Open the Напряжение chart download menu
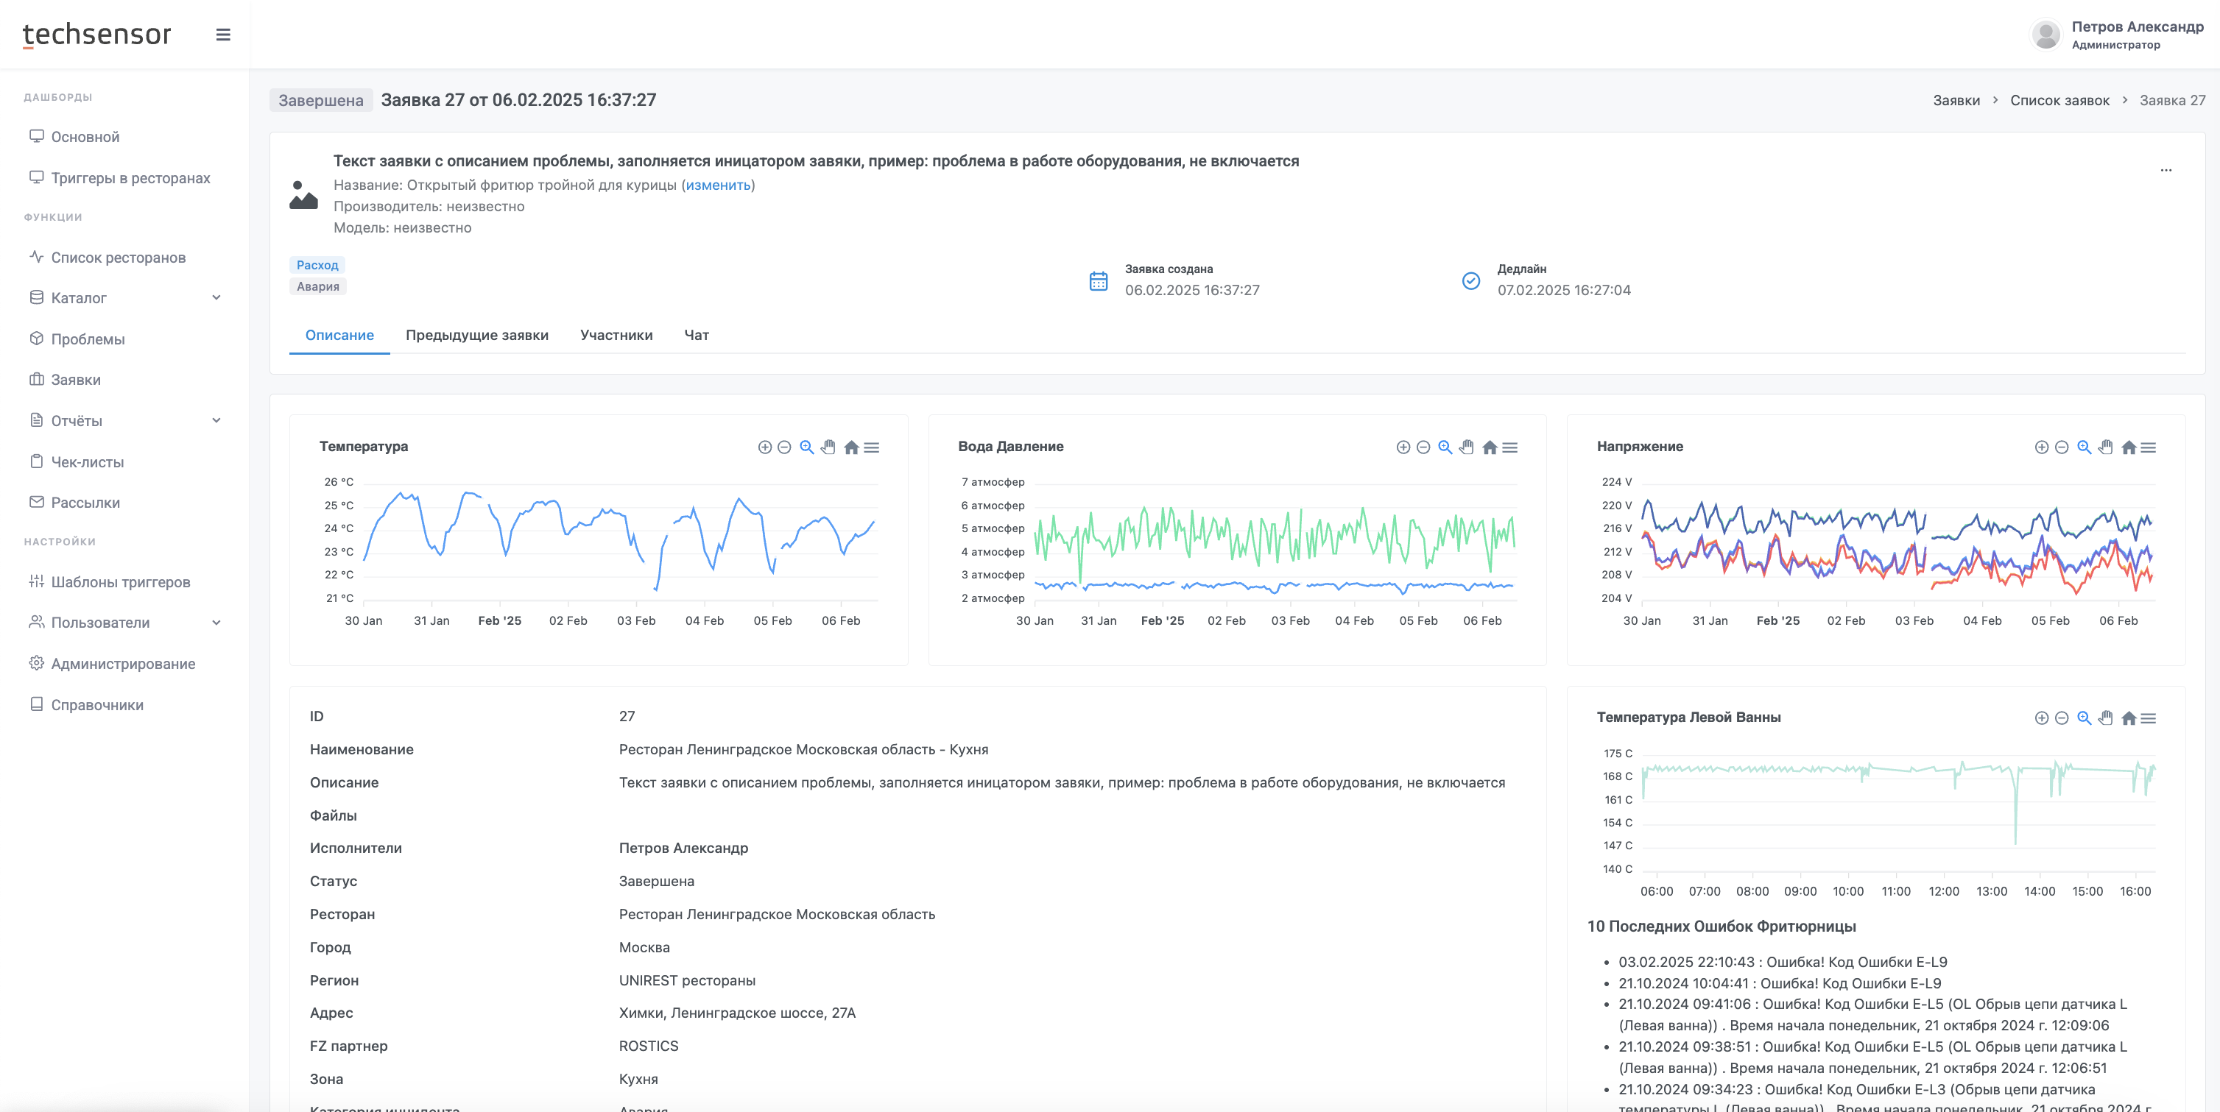Viewport: 2220px width, 1112px height. pyautogui.click(x=2149, y=447)
